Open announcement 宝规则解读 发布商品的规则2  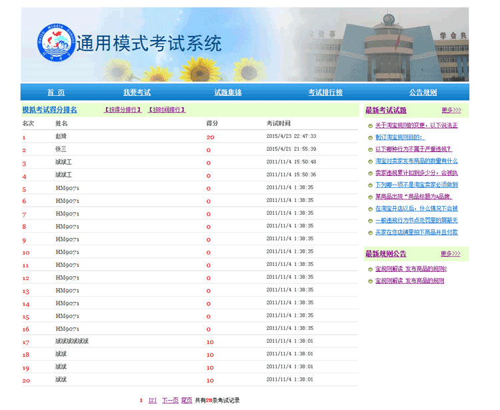[411, 269]
